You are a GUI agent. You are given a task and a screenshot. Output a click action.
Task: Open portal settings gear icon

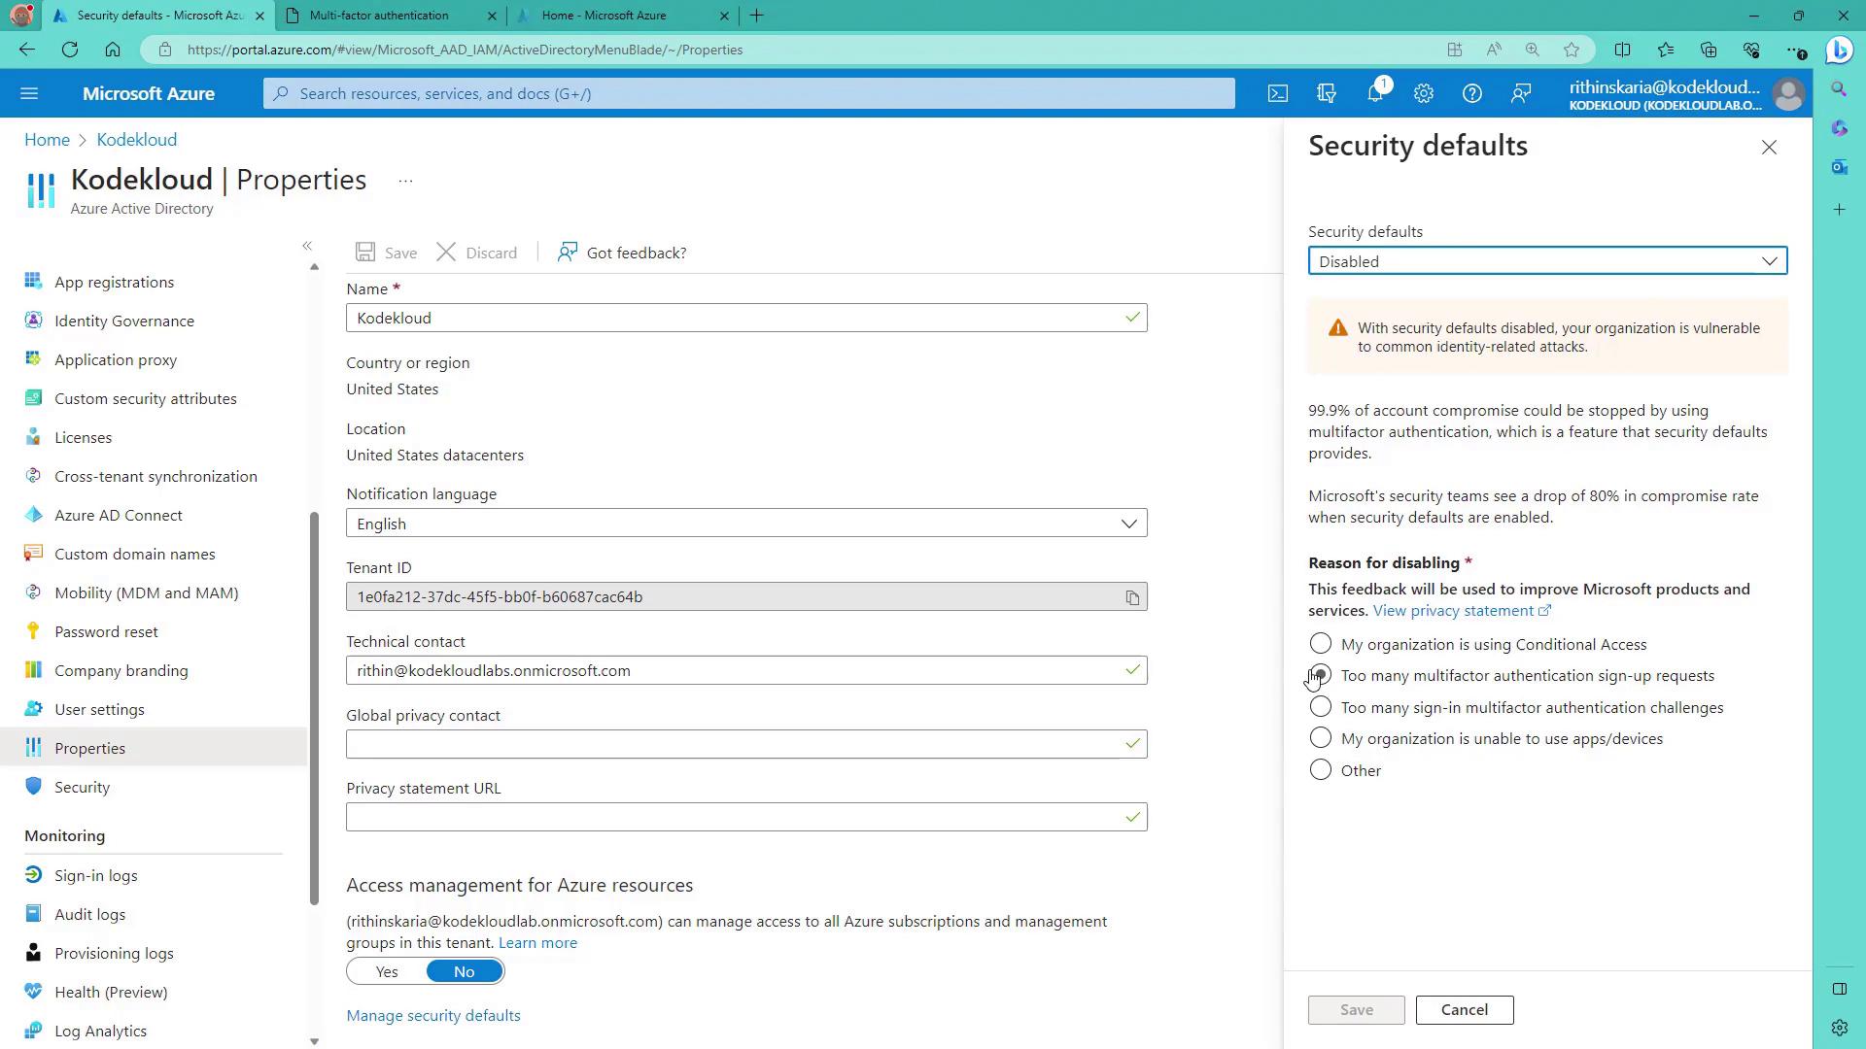(x=1424, y=93)
